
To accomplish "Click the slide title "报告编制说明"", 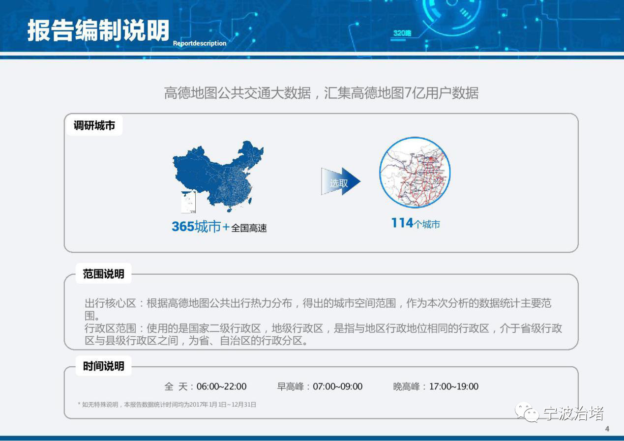I will [98, 30].
